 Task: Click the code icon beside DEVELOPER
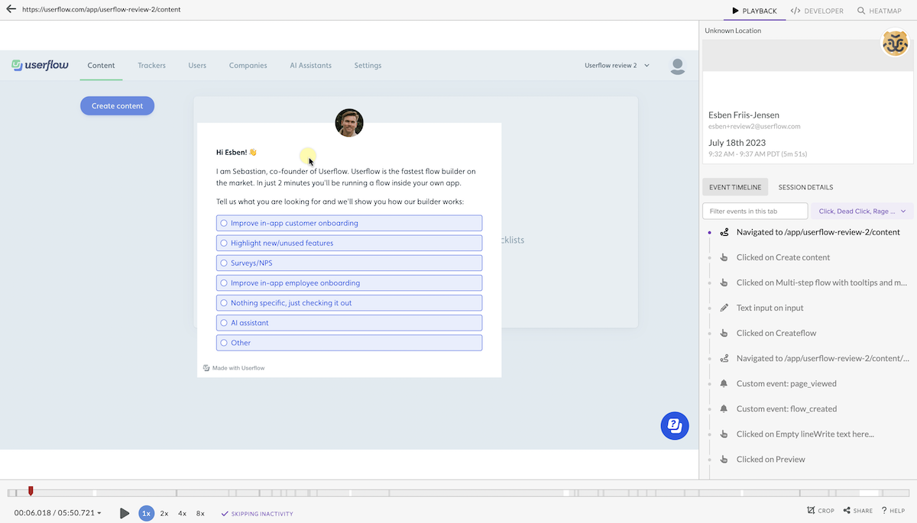[x=795, y=11]
